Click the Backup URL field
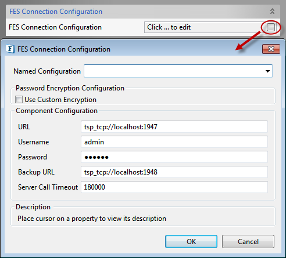 click(x=174, y=172)
